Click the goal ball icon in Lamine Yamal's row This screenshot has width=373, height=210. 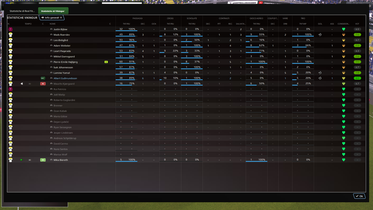click(320, 73)
